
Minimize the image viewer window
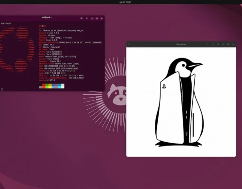(223, 44)
